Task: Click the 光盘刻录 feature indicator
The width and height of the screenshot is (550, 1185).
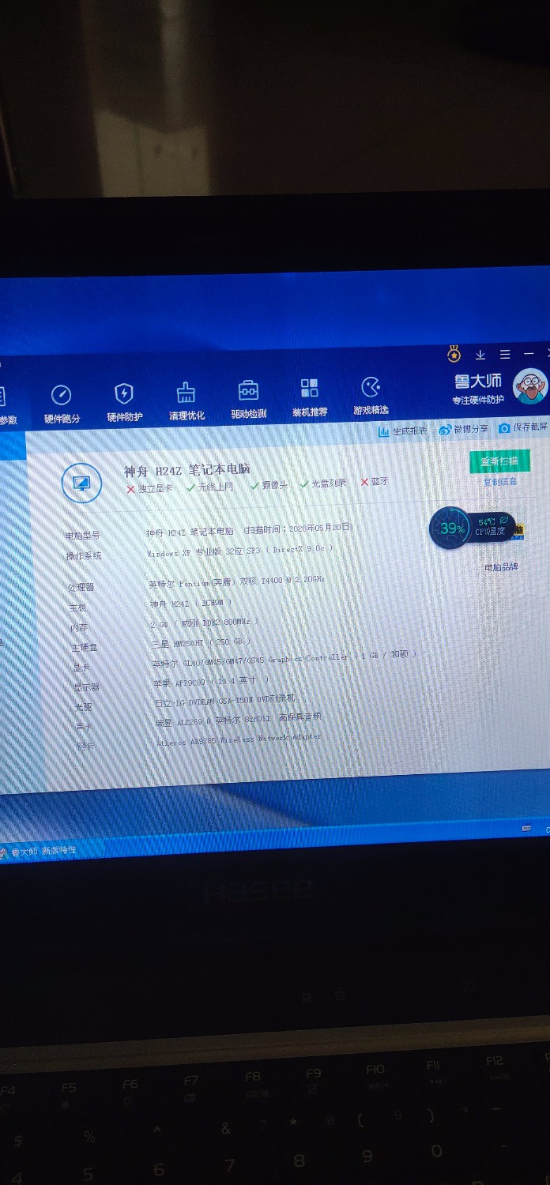Action: (324, 483)
